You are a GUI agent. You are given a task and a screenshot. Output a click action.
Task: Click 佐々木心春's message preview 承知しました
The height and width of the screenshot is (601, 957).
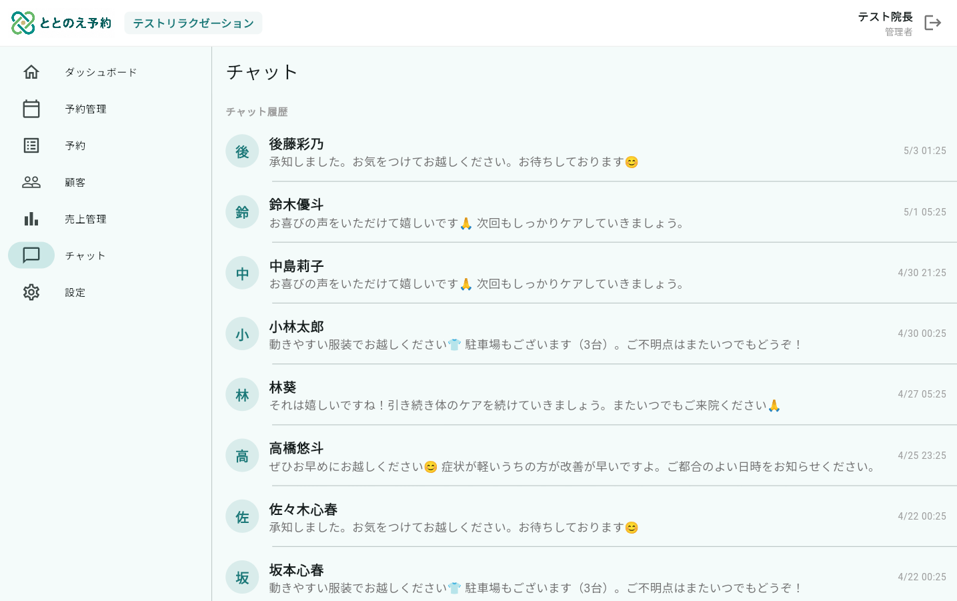[454, 528]
